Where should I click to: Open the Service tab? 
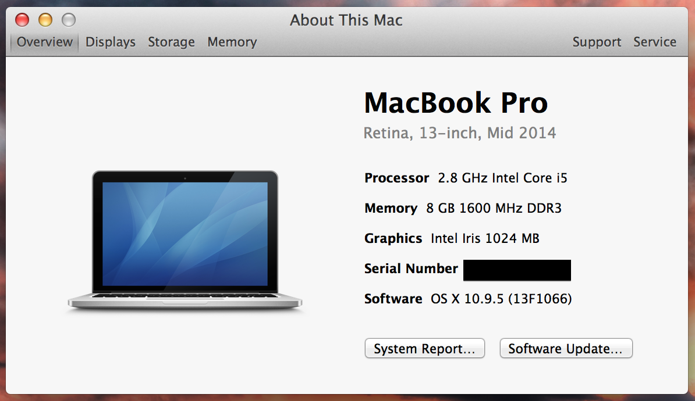click(x=655, y=42)
